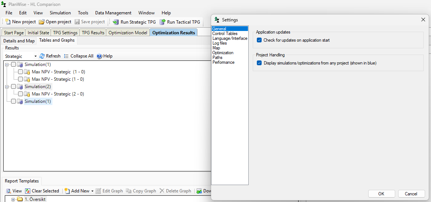431x202 pixels.
Task: Open the Strategic dropdown in Results
Action: coord(35,56)
